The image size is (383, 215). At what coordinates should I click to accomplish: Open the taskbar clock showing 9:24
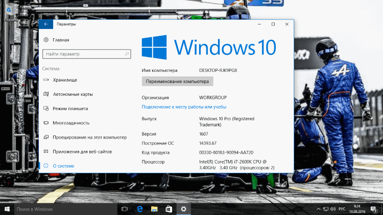(x=357, y=209)
